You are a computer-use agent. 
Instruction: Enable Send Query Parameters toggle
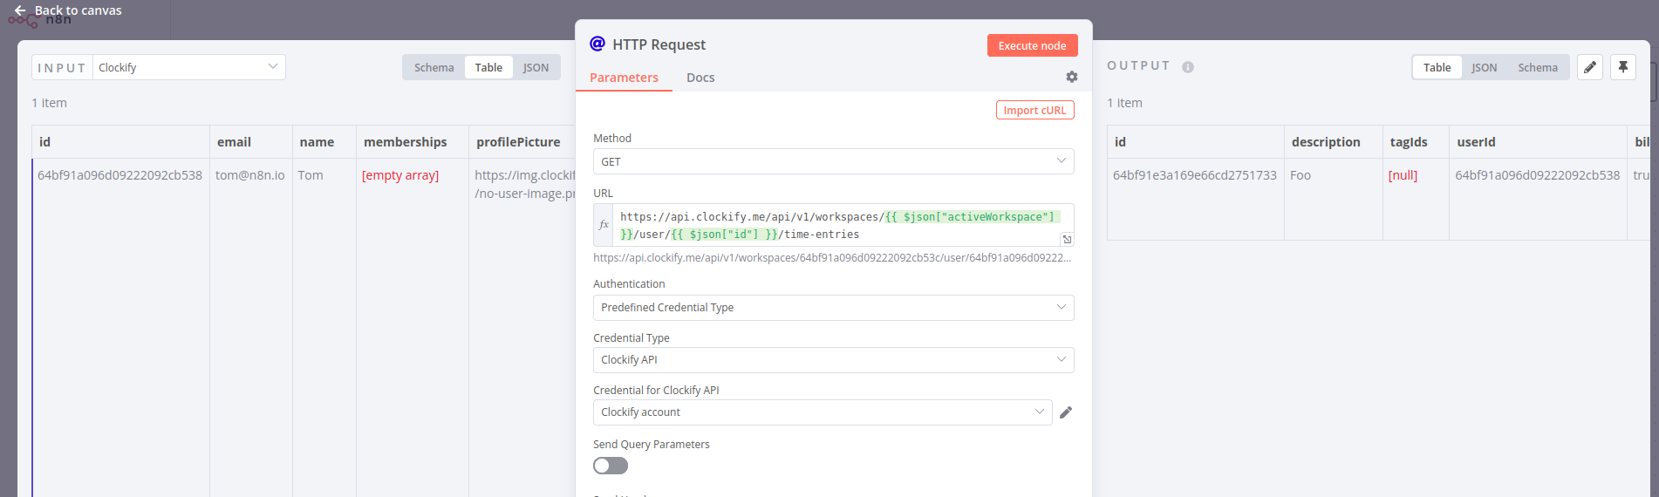[x=611, y=466]
